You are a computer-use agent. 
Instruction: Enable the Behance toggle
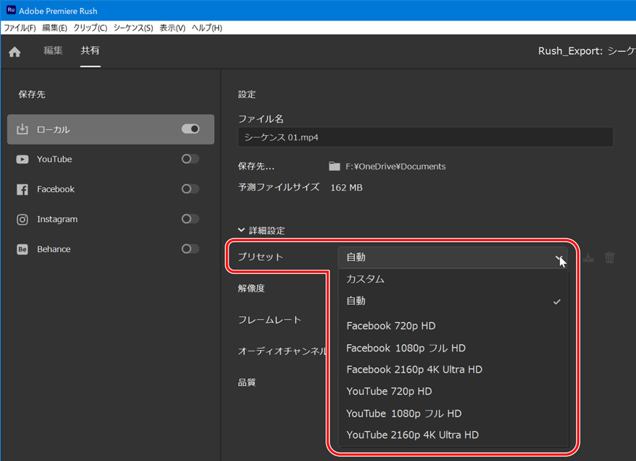click(x=191, y=248)
